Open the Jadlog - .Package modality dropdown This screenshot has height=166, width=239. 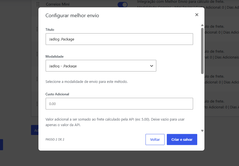101,66
